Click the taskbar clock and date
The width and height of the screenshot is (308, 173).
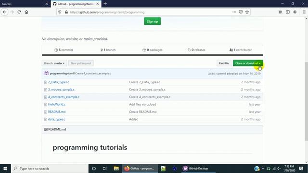click(x=289, y=169)
